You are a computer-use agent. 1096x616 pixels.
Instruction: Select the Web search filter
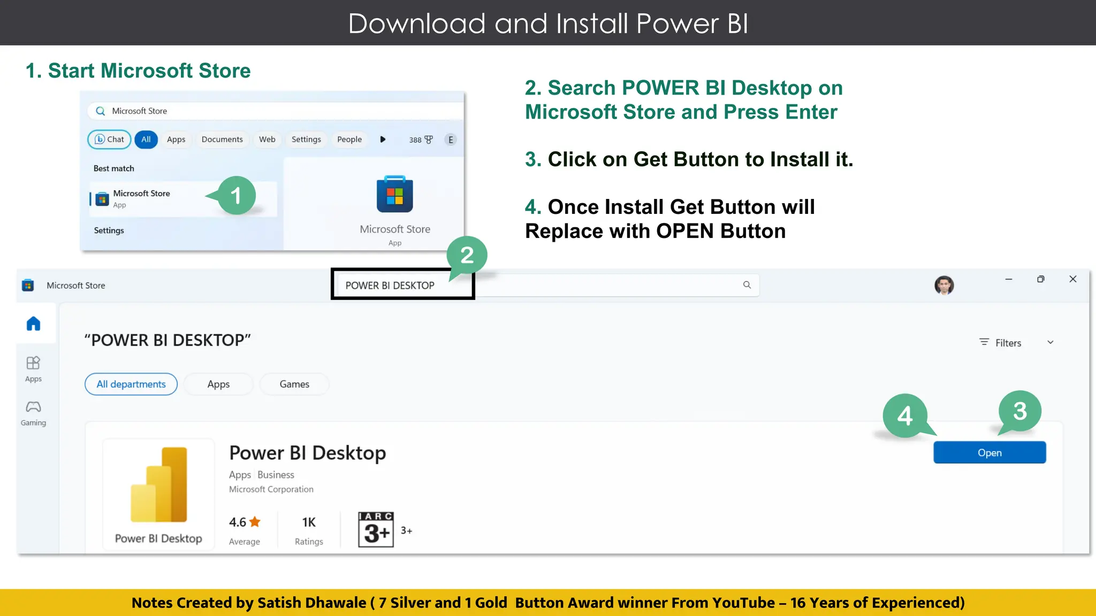267,140
